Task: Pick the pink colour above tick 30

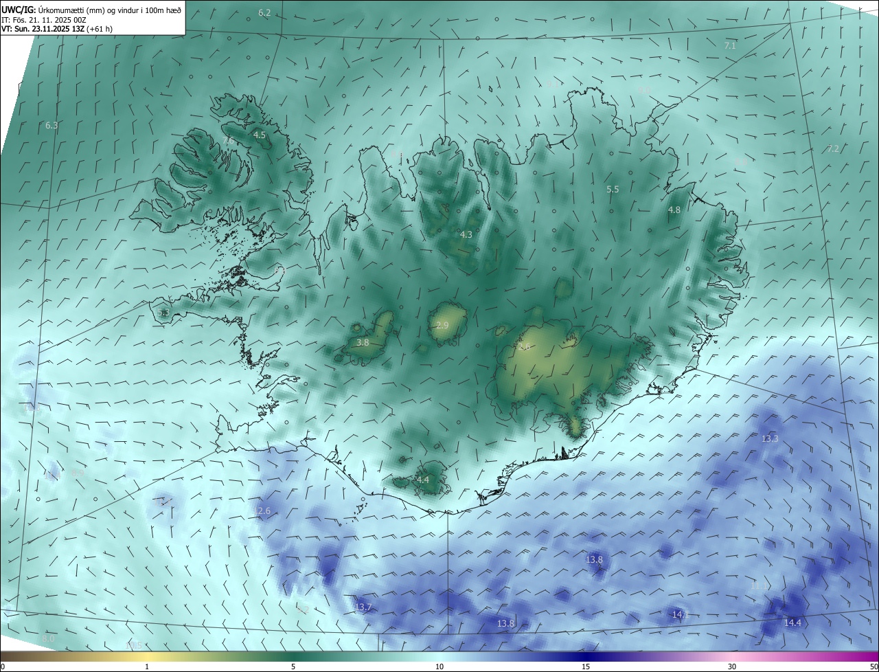Action: click(732, 656)
